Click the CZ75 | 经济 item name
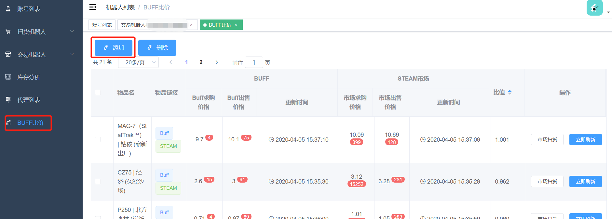 [131, 181]
